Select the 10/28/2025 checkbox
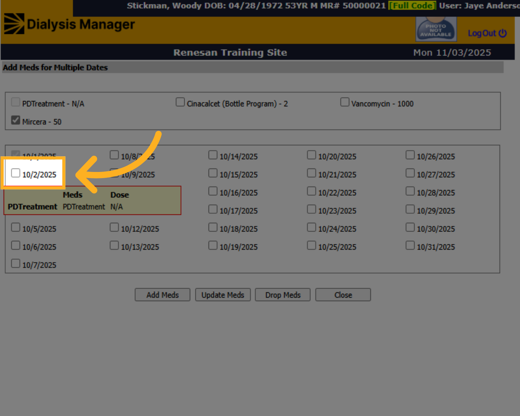Viewport: 520px width, 416px height. (410, 191)
